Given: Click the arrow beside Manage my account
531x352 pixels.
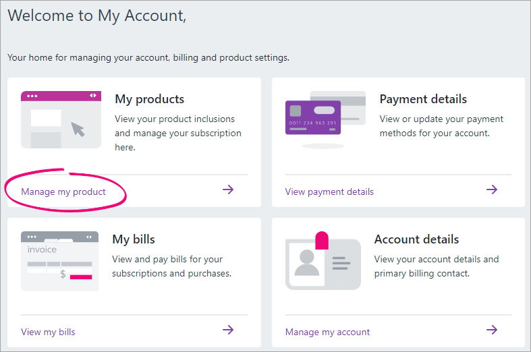Looking at the screenshot, I should pyautogui.click(x=492, y=330).
